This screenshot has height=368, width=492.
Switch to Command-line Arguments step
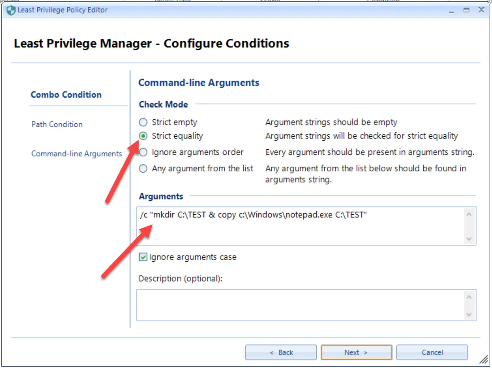(76, 154)
